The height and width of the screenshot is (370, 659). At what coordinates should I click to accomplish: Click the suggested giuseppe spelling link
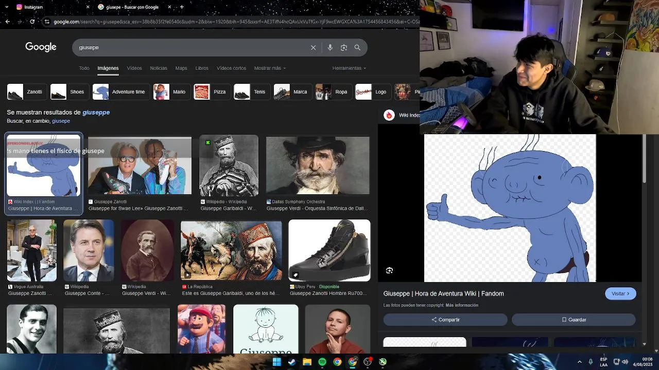coord(96,112)
